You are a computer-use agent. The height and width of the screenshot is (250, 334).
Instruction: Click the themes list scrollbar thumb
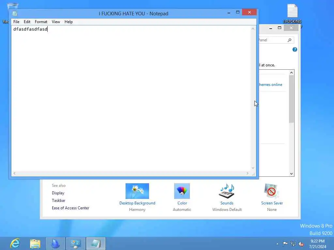click(291, 99)
